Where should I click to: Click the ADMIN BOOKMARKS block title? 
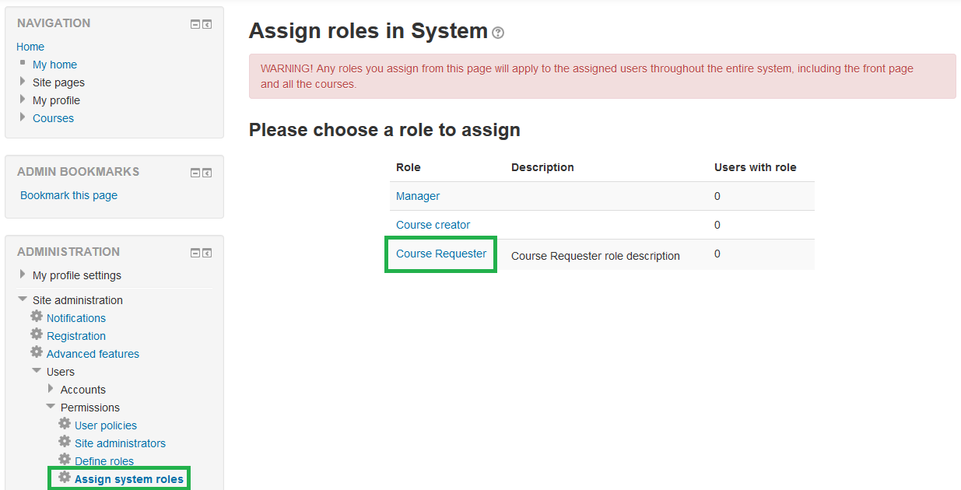pos(79,172)
